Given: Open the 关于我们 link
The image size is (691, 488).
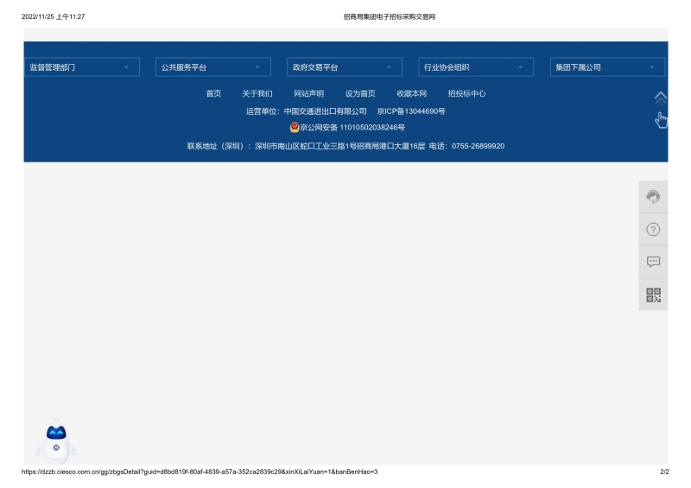Looking at the screenshot, I should [x=257, y=93].
